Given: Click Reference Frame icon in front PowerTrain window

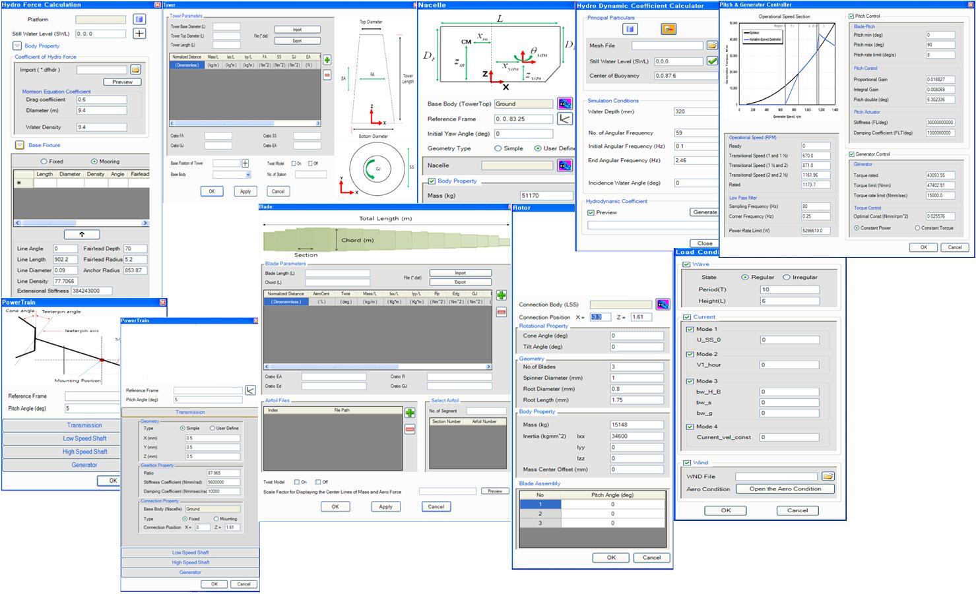Looking at the screenshot, I should click(250, 390).
